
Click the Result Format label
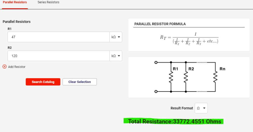(x=182, y=108)
